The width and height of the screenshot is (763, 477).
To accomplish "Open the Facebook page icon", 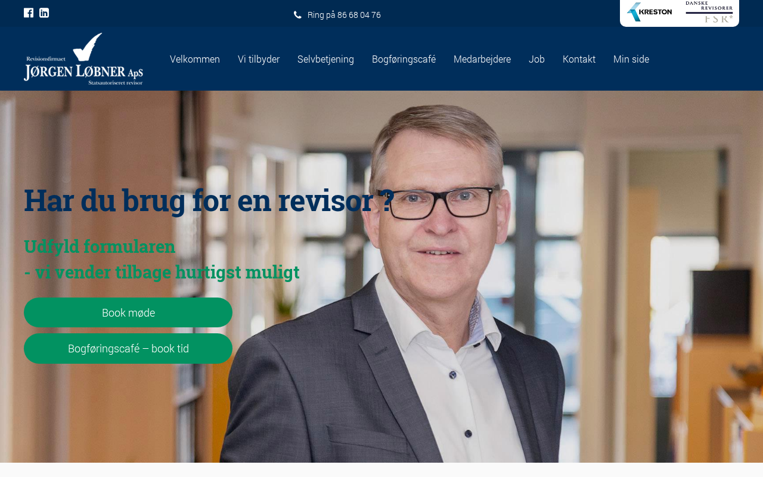I will click(29, 13).
